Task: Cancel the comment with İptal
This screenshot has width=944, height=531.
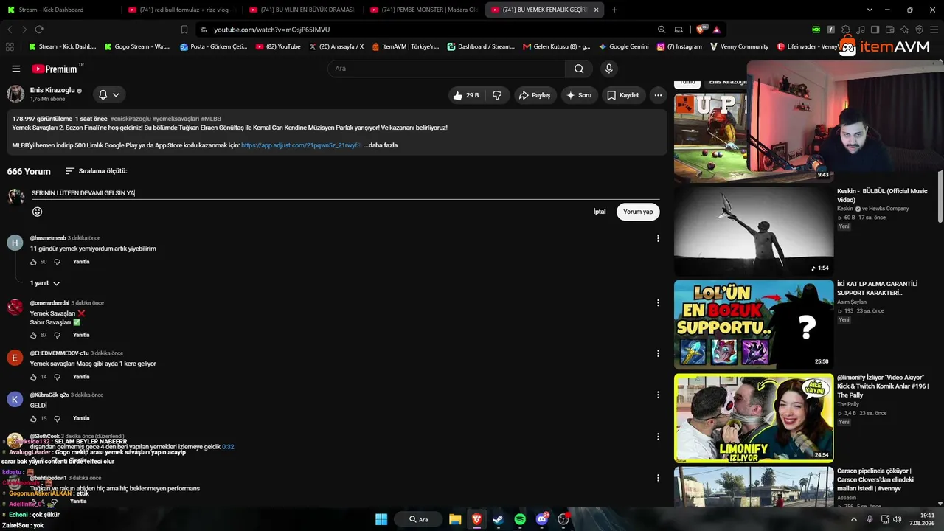Action: (x=600, y=212)
